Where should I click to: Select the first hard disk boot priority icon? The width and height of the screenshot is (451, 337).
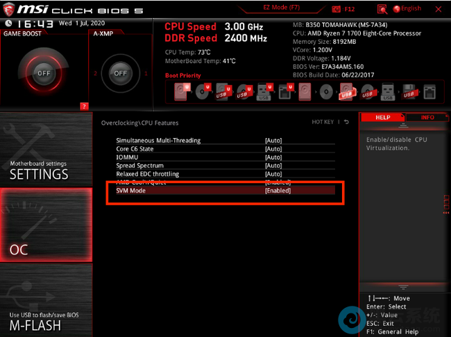(x=182, y=91)
